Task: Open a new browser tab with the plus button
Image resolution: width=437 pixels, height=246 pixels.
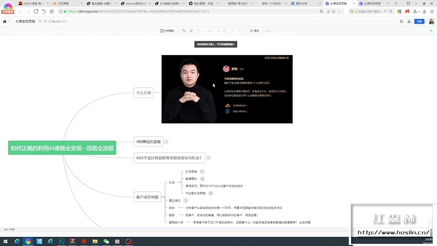Action: [x=396, y=4]
